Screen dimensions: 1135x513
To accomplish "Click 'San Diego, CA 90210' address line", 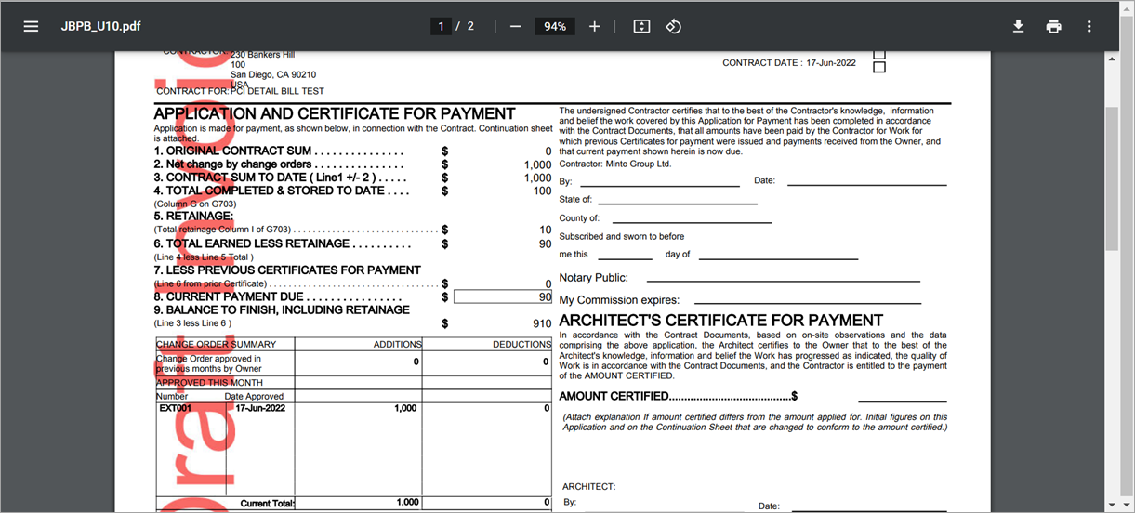I will (273, 74).
